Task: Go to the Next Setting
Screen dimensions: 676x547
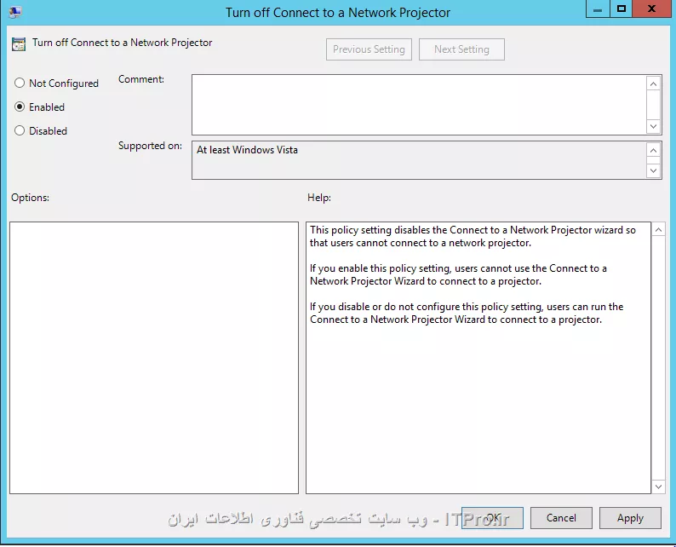Action: (461, 49)
